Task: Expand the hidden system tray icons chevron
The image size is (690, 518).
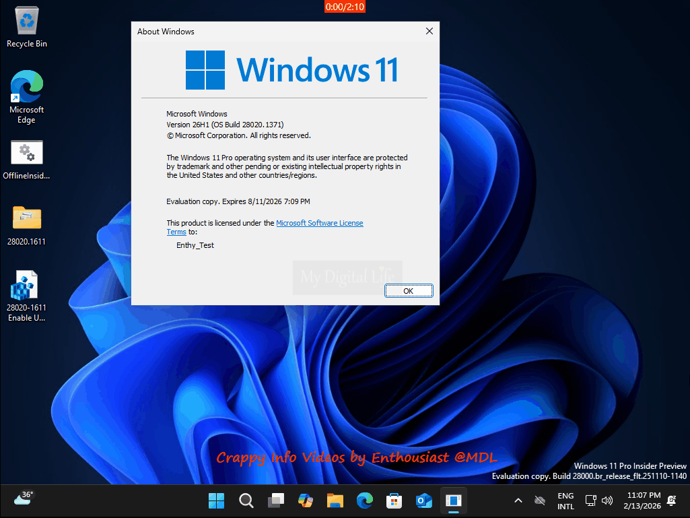Action: [518, 500]
